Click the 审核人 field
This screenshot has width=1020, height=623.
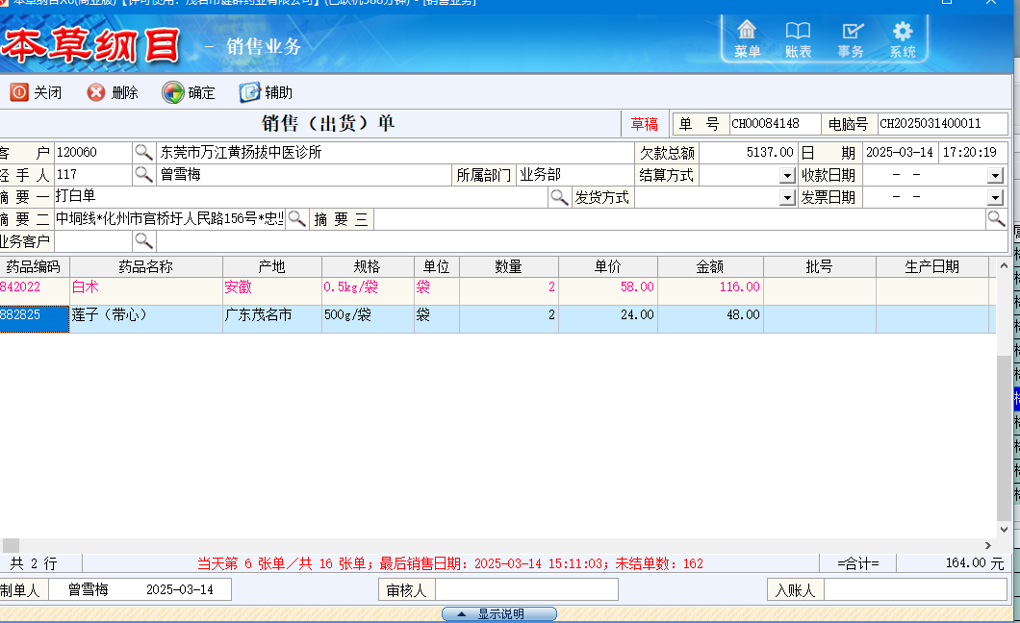[527, 590]
